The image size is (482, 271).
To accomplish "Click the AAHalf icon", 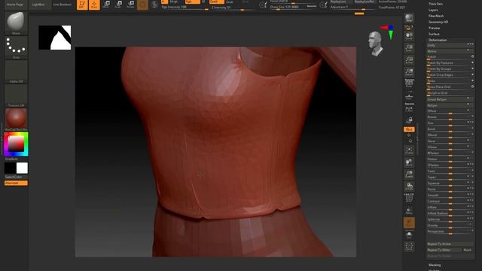I will (409, 72).
